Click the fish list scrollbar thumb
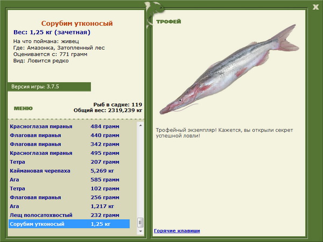The image size is (323, 242). (141, 222)
